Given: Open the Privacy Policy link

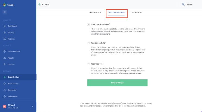Looking at the screenshot, I should pyautogui.click(x=132, y=106).
